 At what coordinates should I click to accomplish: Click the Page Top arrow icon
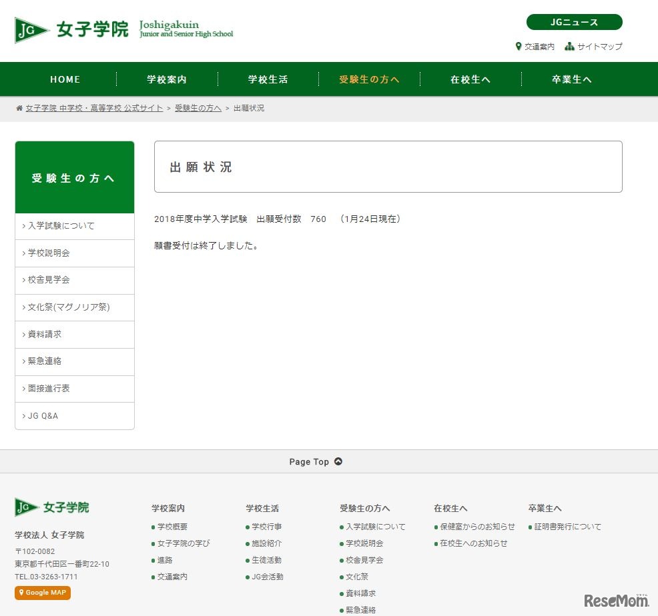338,461
